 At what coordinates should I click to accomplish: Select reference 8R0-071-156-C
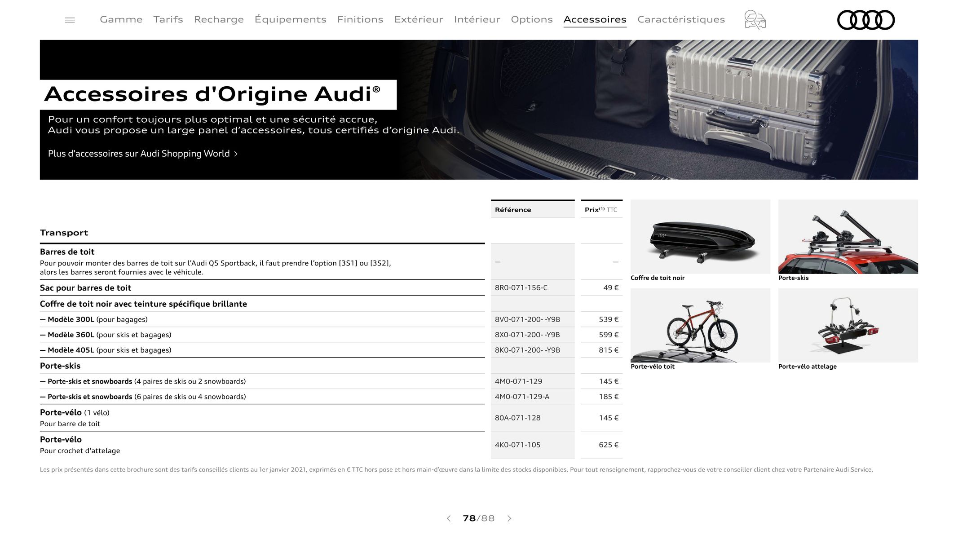(x=521, y=288)
